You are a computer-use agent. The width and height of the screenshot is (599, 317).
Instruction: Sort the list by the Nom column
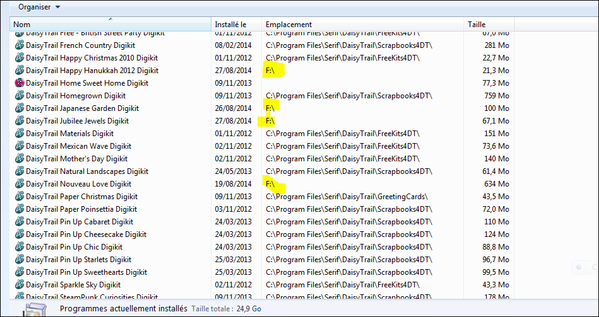pos(110,24)
